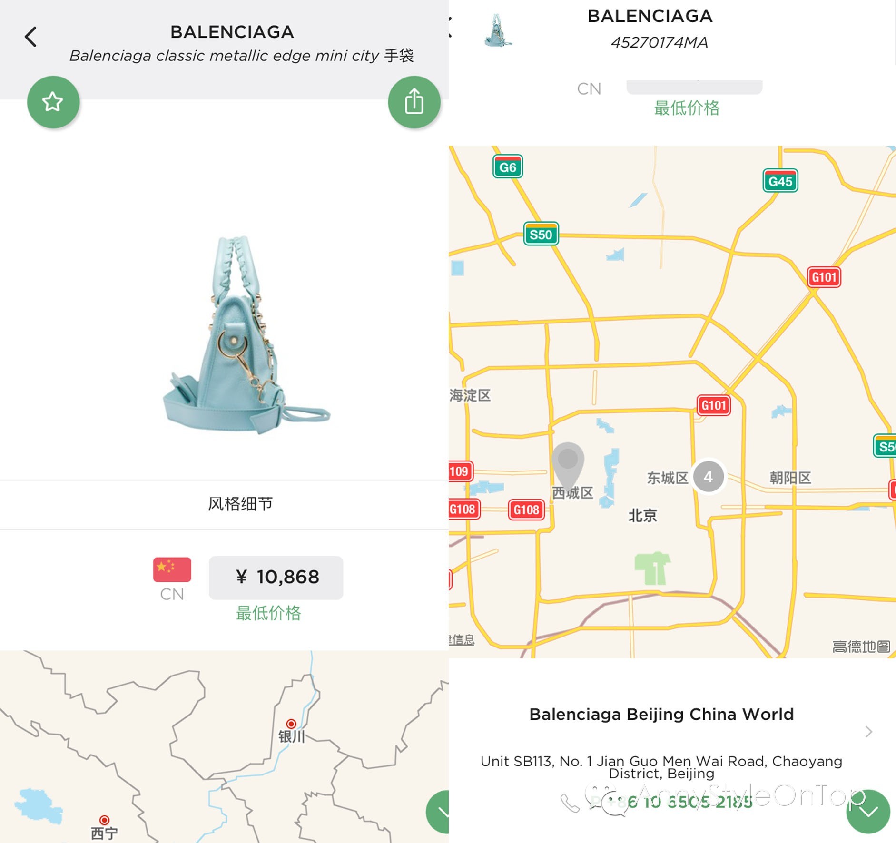This screenshot has width=896, height=843.
Task: Call the store phone number link
Action: pyautogui.click(x=690, y=802)
